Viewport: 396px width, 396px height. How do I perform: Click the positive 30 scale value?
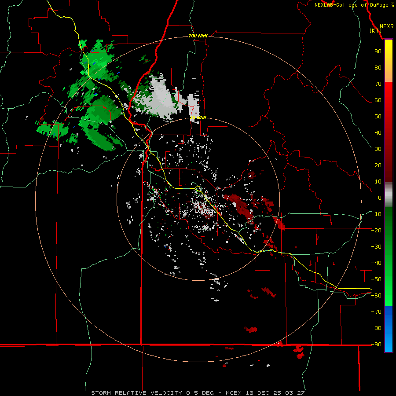coord(378,149)
